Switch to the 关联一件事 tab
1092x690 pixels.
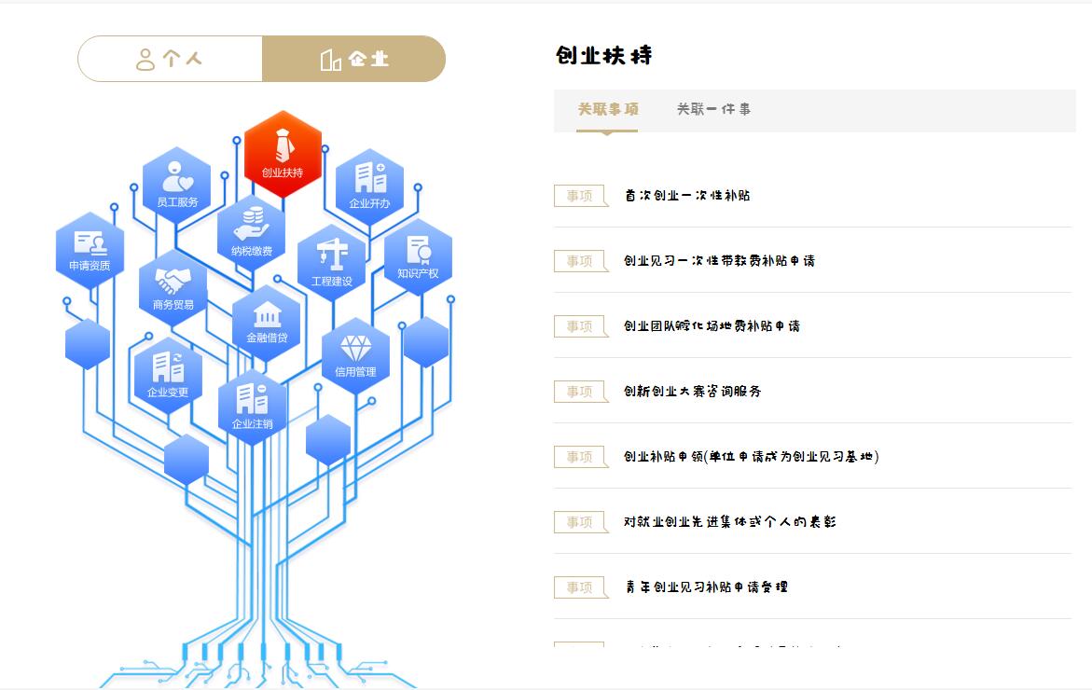(x=713, y=109)
